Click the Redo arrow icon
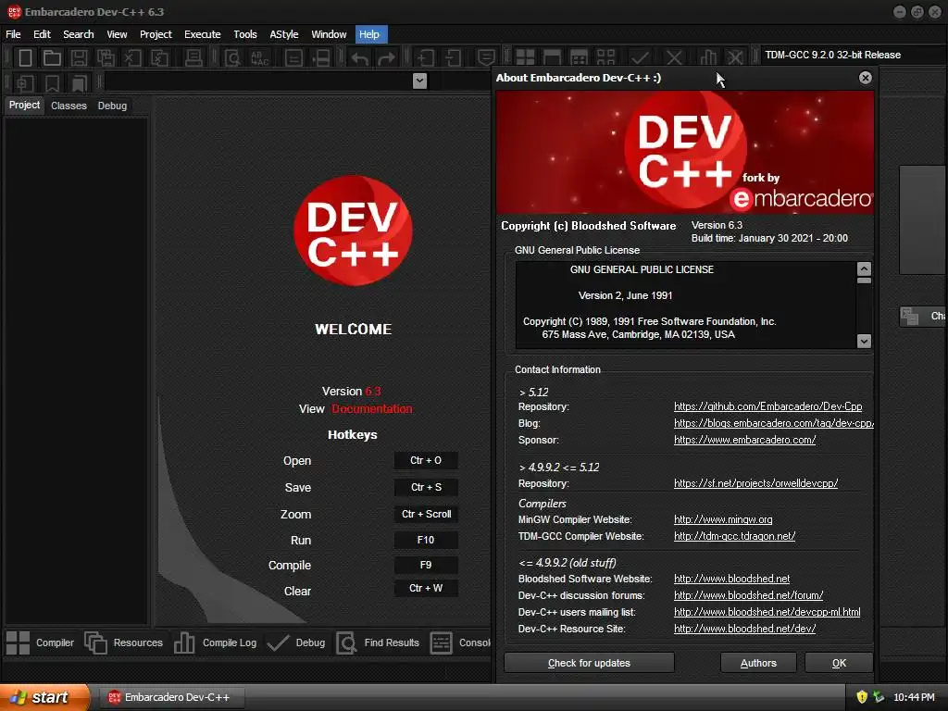This screenshot has width=948, height=711. [x=386, y=58]
